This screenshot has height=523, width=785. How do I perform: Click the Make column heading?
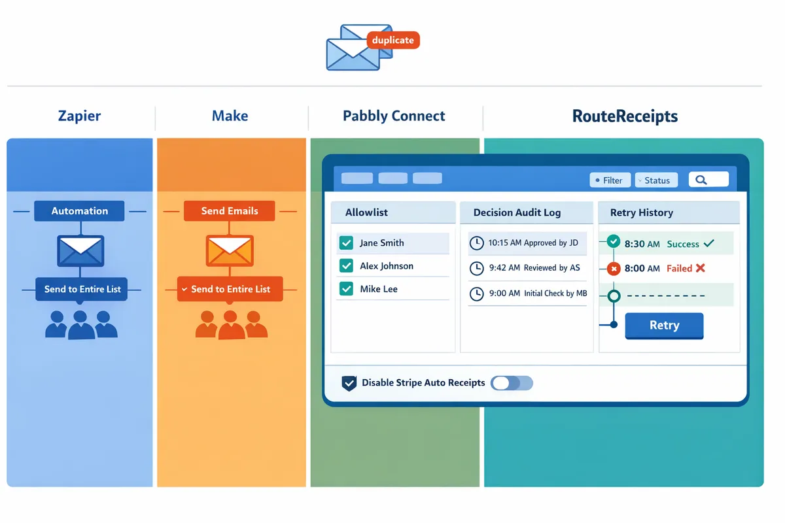click(x=230, y=116)
